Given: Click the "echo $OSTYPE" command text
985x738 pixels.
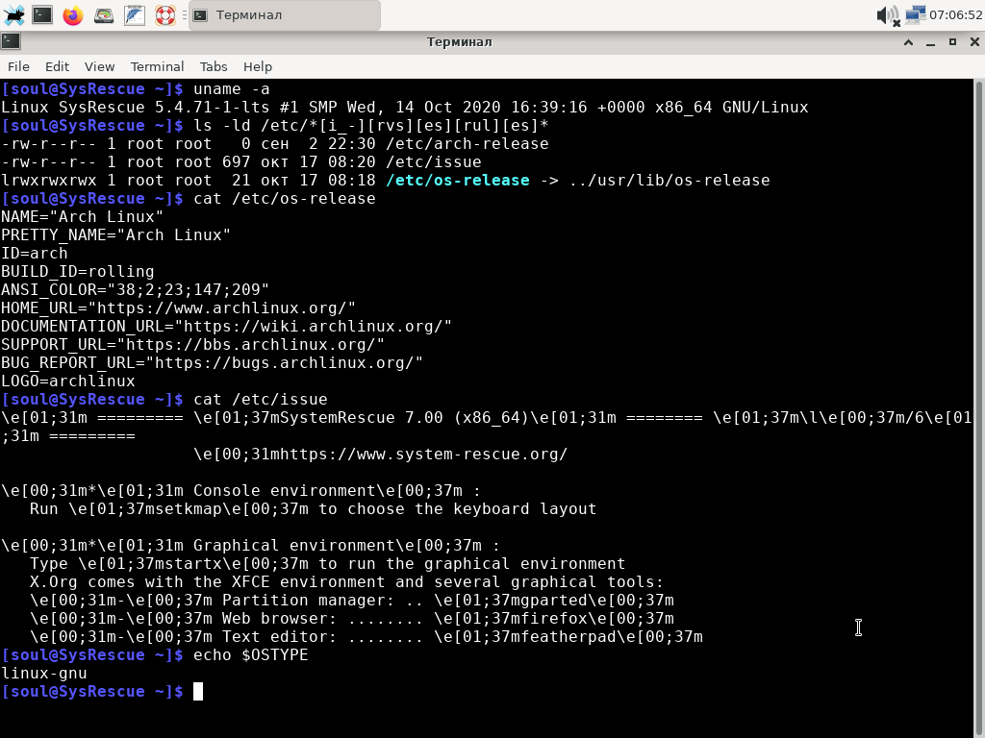Looking at the screenshot, I should pos(251,655).
